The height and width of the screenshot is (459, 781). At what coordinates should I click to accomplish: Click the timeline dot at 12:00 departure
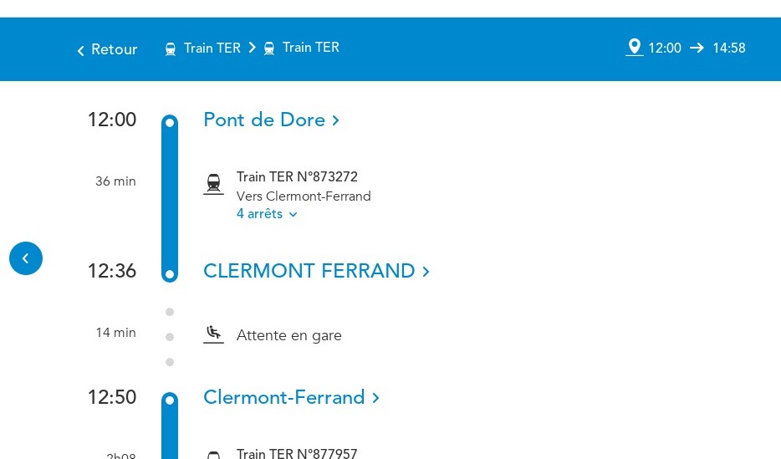coord(170,122)
